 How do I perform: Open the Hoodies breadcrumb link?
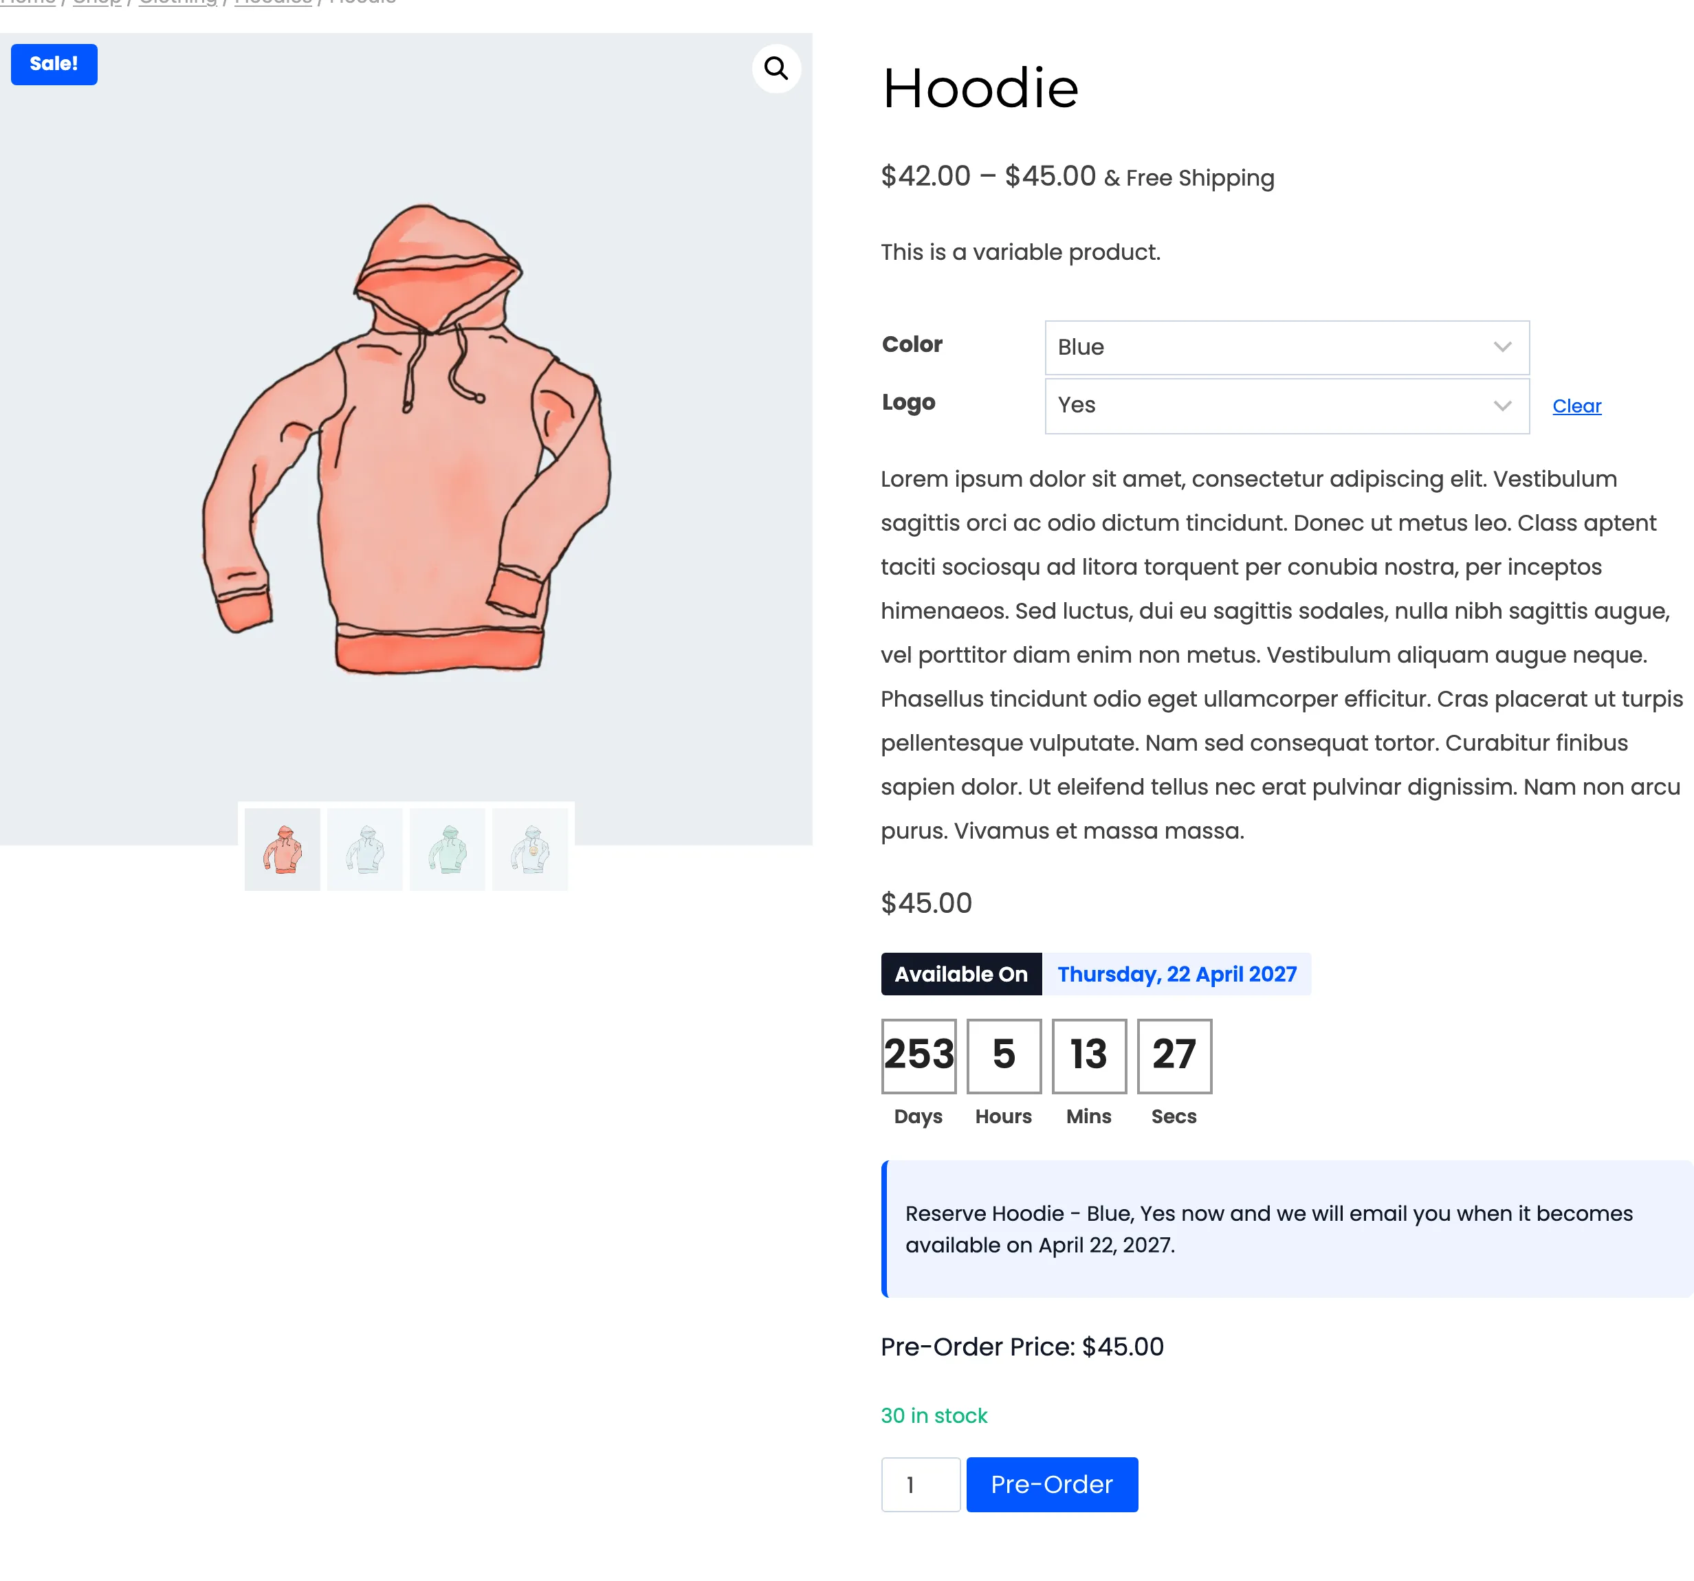(x=273, y=3)
